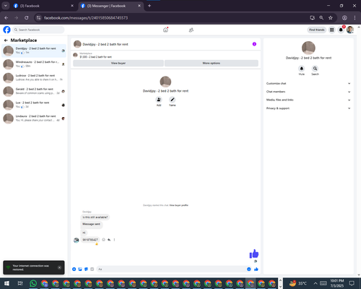Reply to the phone number message

click(x=109, y=240)
